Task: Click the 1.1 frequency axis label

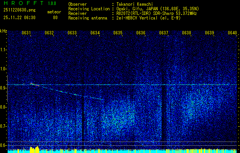Action: point(3,50)
